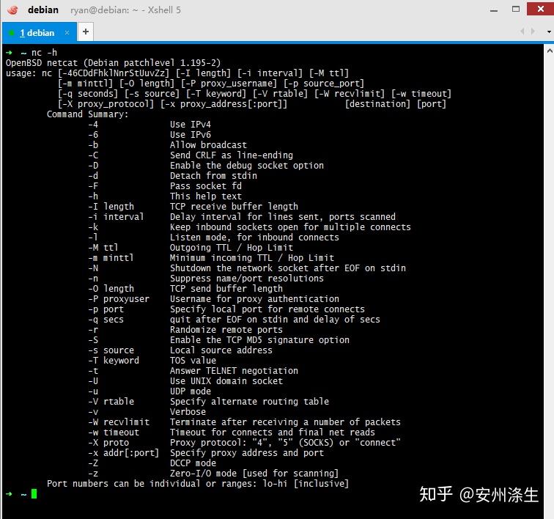This screenshot has height=519, width=554.
Task: Click 'TCP send buffer length' text
Action: point(226,289)
